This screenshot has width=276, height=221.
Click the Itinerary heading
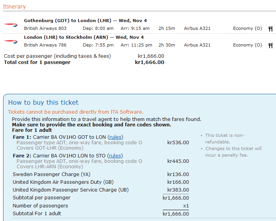point(14,7)
